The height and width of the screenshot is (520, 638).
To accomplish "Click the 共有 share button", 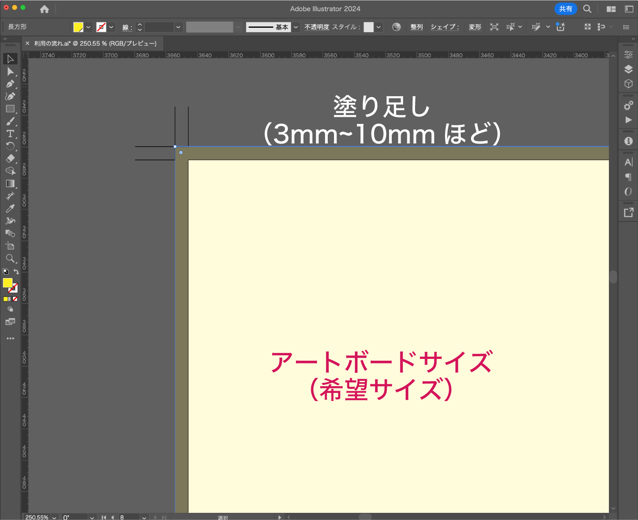I will pyautogui.click(x=565, y=9).
